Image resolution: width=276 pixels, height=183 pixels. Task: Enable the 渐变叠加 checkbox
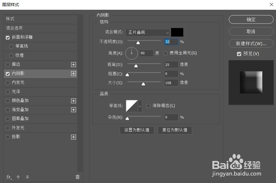8,110
